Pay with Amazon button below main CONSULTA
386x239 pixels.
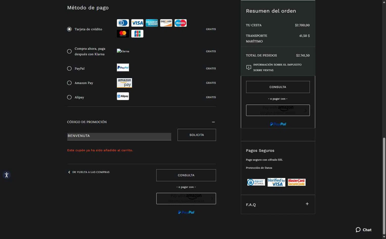click(x=186, y=198)
